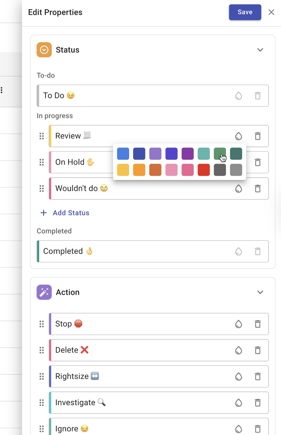The width and height of the screenshot is (281, 435).
Task: Save the property changes
Action: pos(245,12)
